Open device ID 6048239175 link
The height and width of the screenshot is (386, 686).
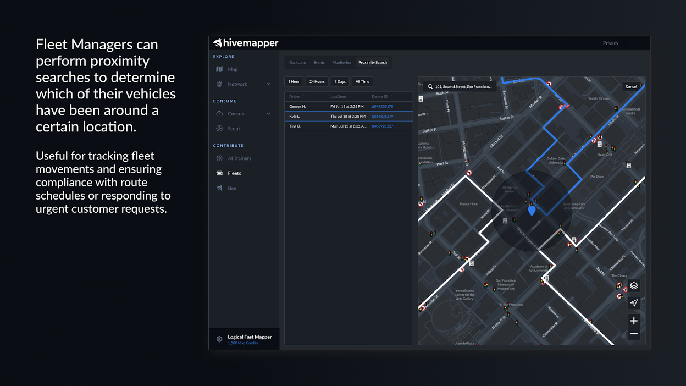point(383,106)
